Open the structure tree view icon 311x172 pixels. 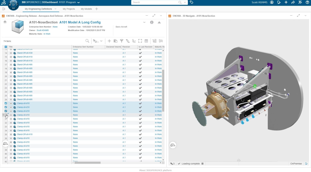128,41
